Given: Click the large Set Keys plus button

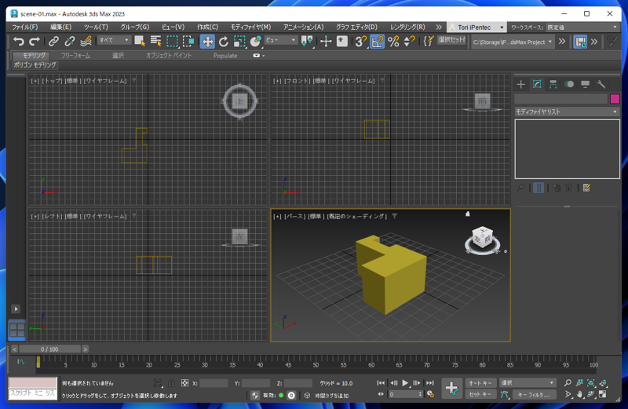Looking at the screenshot, I should (452, 388).
